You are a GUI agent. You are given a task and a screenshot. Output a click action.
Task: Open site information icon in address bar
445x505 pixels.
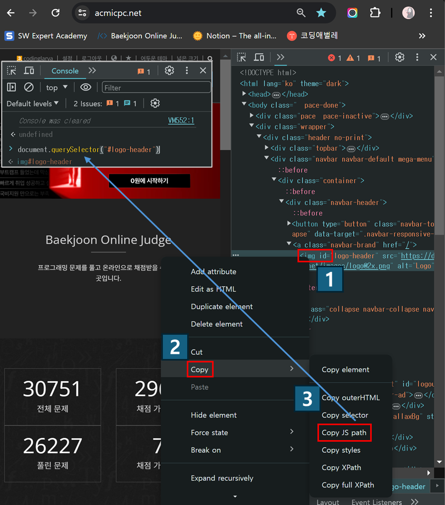click(x=82, y=13)
